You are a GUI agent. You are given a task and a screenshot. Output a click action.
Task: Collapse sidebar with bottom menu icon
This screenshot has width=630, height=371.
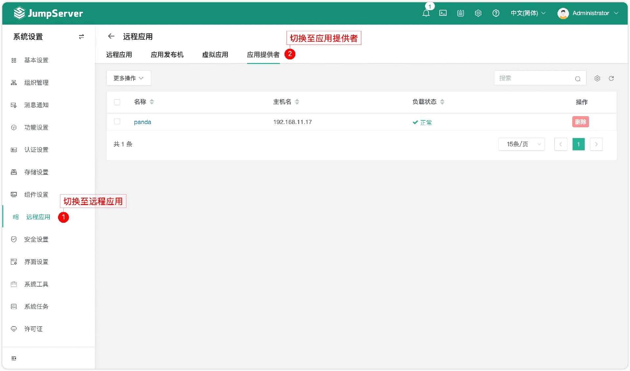tap(14, 358)
